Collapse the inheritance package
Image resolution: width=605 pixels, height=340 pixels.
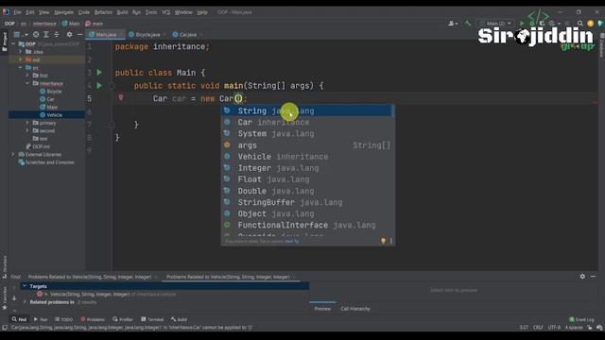pyautogui.click(x=27, y=83)
